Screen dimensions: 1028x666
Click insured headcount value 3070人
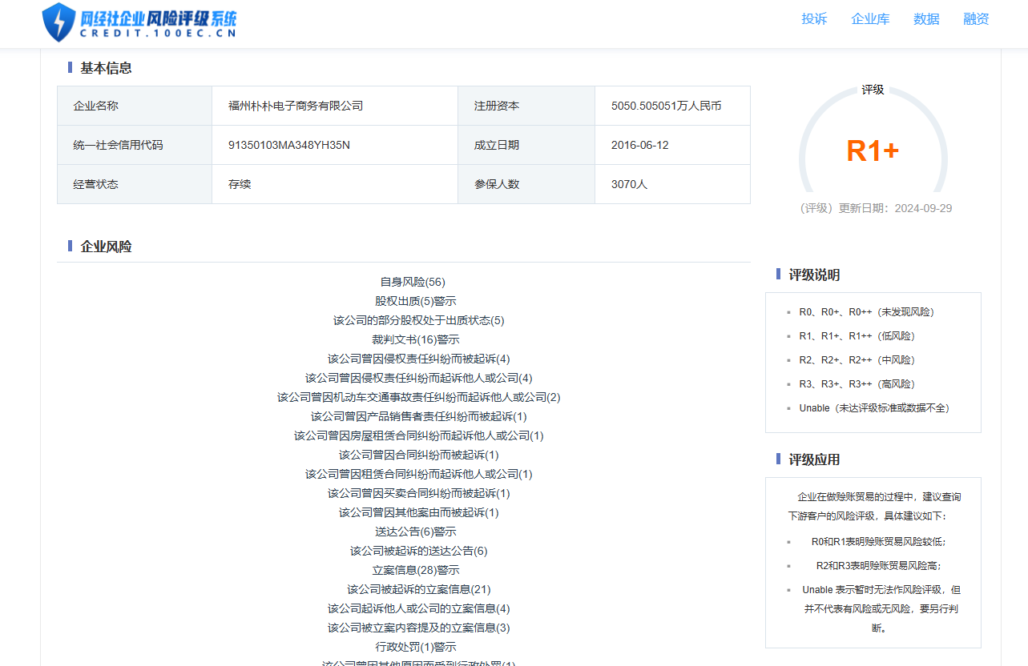point(629,184)
